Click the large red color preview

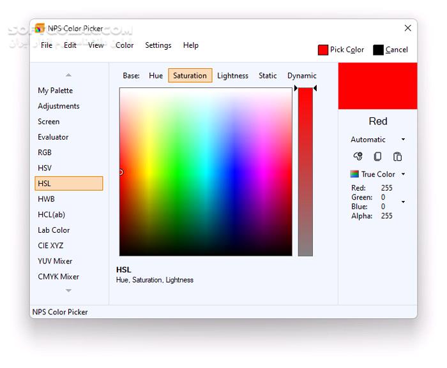tap(377, 86)
